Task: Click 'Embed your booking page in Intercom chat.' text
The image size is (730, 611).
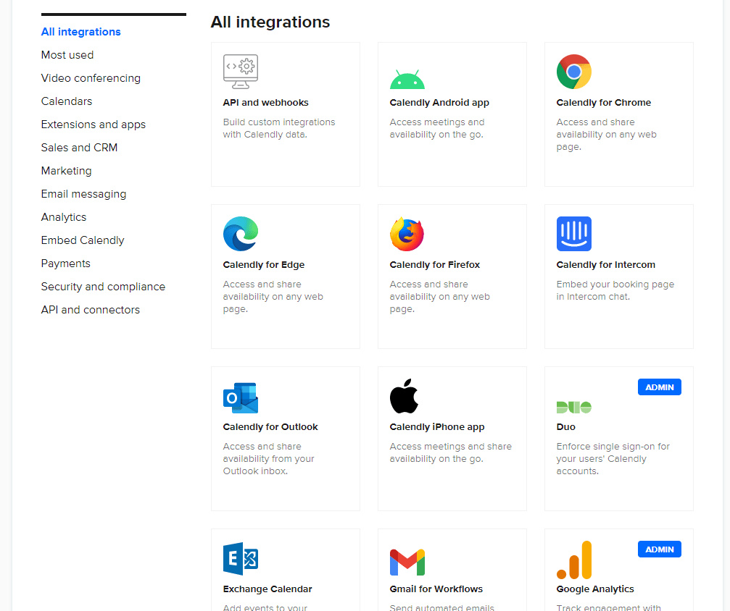Action: [615, 290]
